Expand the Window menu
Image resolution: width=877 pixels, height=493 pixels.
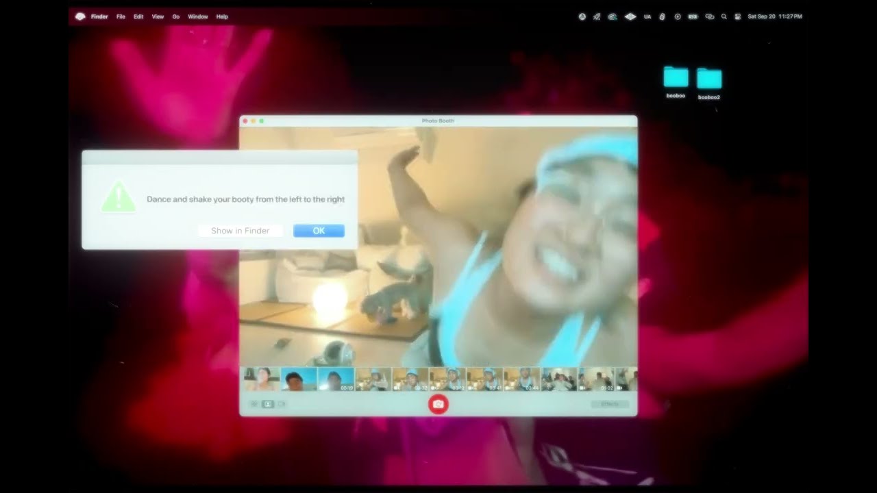coord(198,16)
